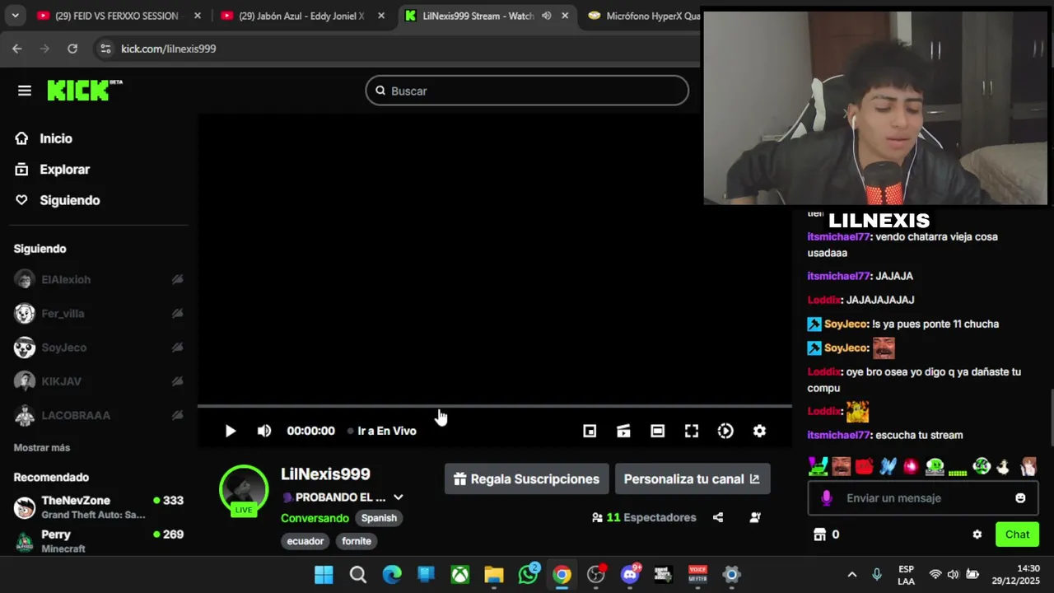Open Personaliza tu canal link
The image size is (1054, 593).
[x=693, y=479]
